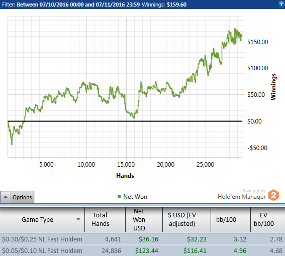Click the Winnings: $159.60 header text
This screenshot has height=256, width=285.
coord(164,5)
